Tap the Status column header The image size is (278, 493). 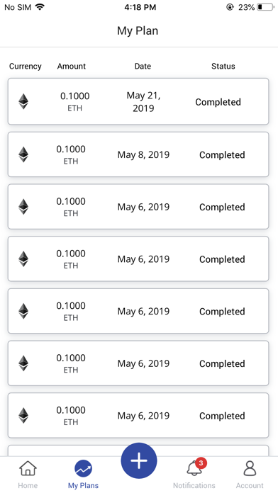pyautogui.click(x=223, y=66)
